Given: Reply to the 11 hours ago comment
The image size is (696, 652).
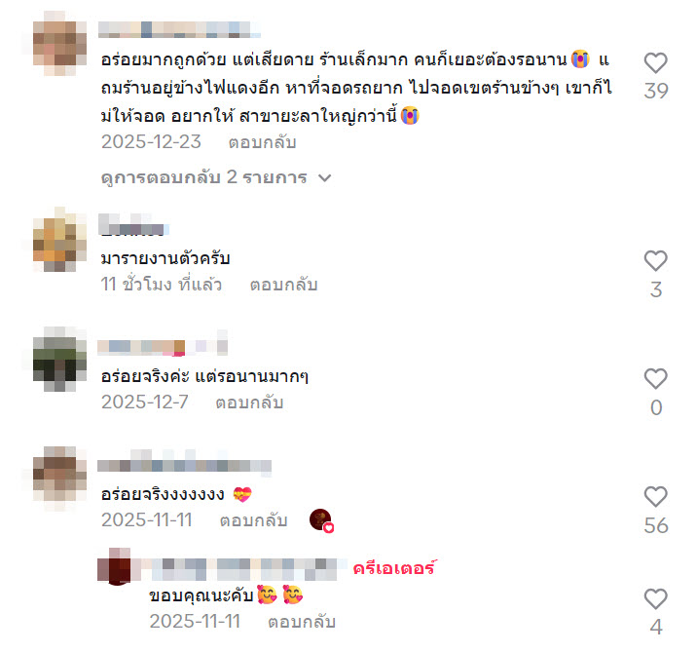Looking at the screenshot, I should [x=283, y=285].
